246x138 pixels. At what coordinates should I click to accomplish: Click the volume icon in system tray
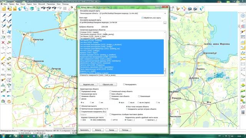pyautogui.click(x=232, y=136)
